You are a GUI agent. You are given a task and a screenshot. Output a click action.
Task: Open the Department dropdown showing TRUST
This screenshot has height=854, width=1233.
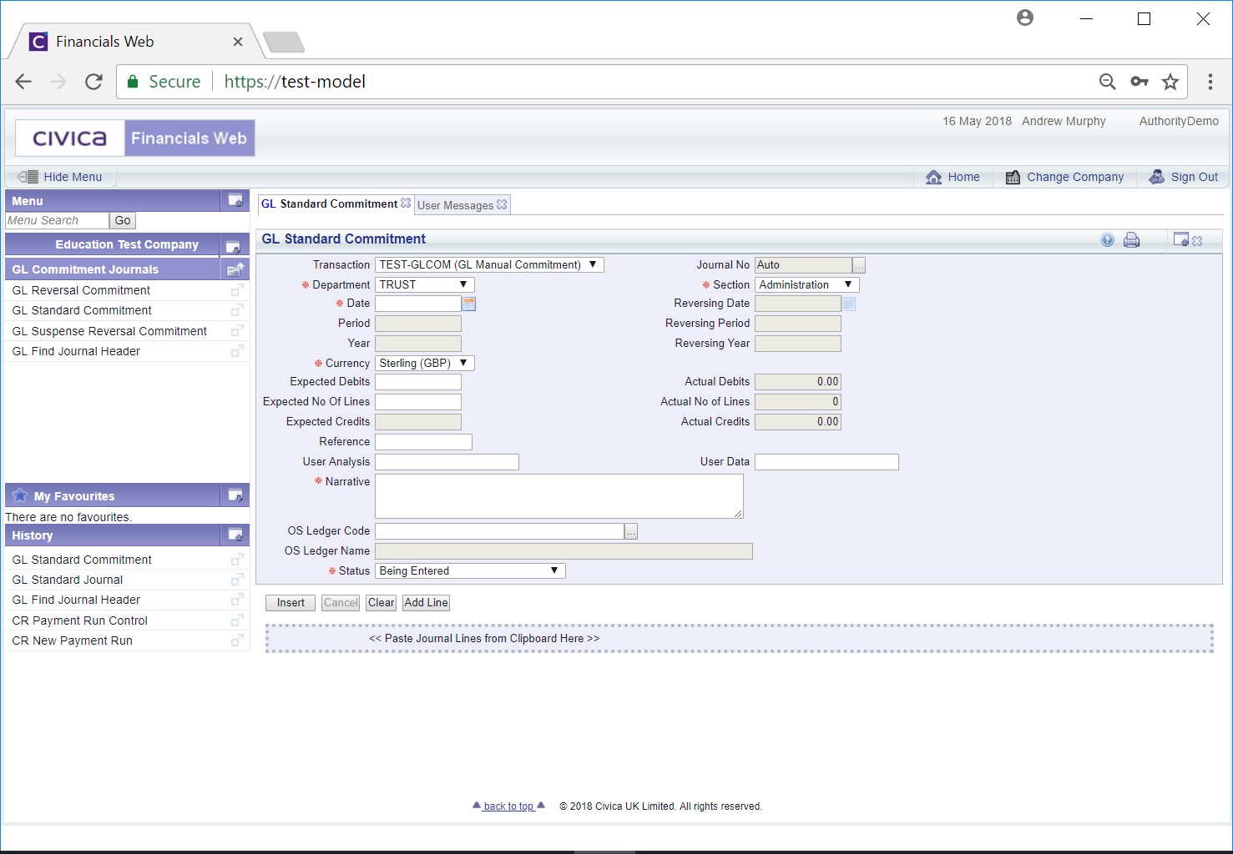click(424, 285)
